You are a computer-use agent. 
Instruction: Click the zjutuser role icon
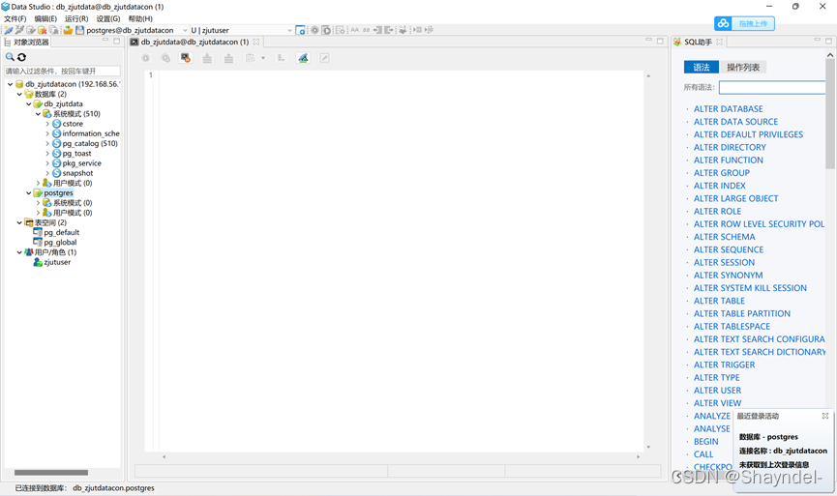(38, 262)
